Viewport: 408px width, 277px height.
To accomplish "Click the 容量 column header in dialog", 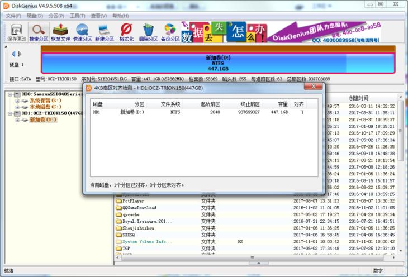I will click(x=276, y=104).
